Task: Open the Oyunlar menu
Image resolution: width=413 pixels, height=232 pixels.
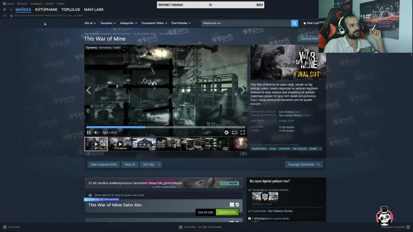Action: [49, 4]
